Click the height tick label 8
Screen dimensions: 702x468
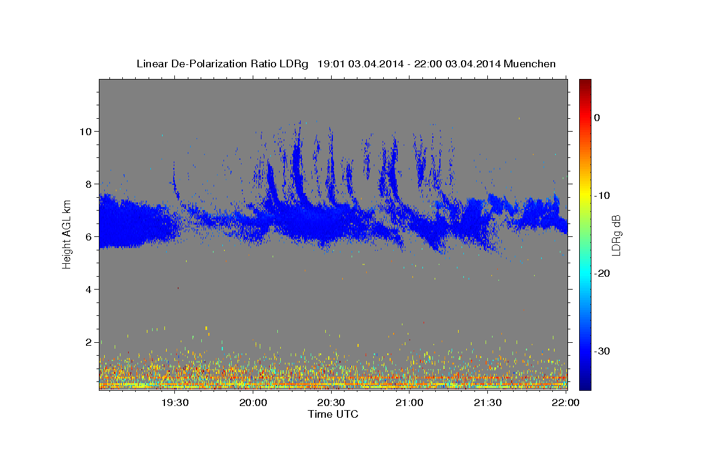(90, 184)
